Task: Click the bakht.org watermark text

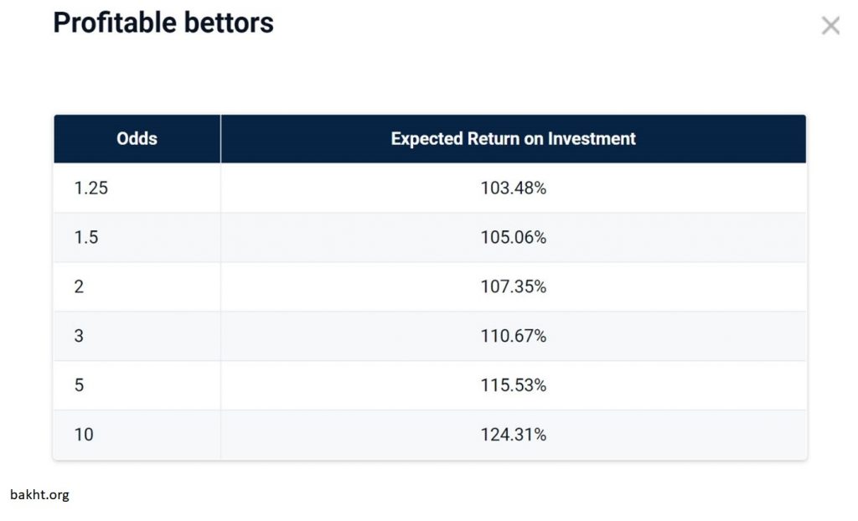Action: click(40, 495)
